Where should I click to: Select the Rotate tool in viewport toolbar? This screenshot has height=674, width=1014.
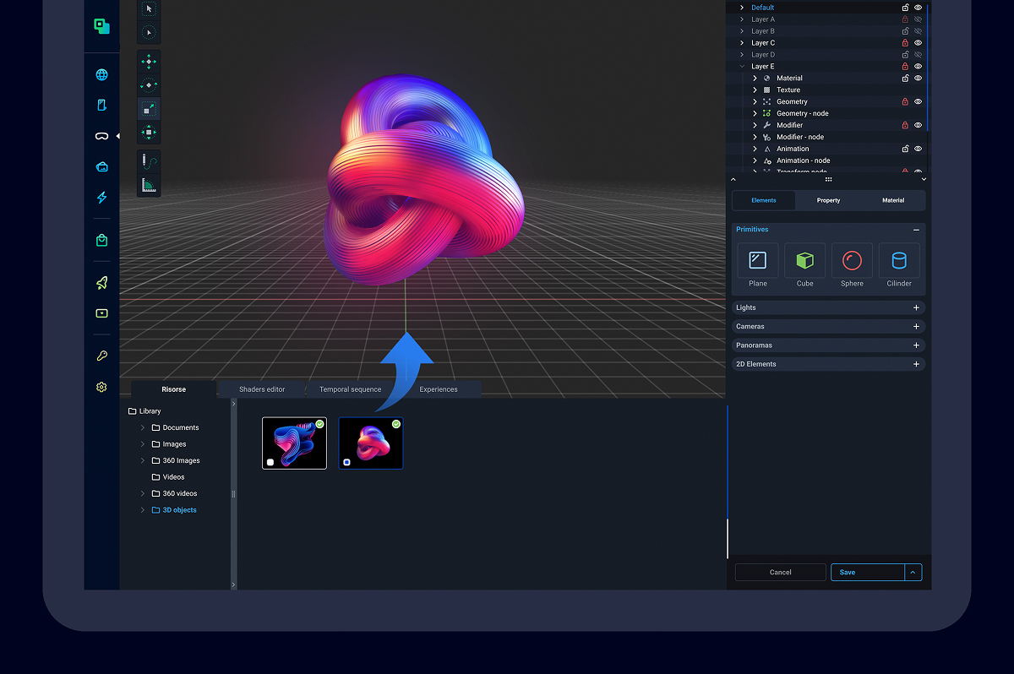pyautogui.click(x=149, y=85)
